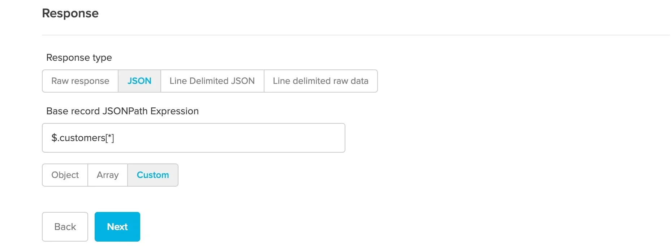Switch response type from JSON to Raw response

[x=79, y=81]
